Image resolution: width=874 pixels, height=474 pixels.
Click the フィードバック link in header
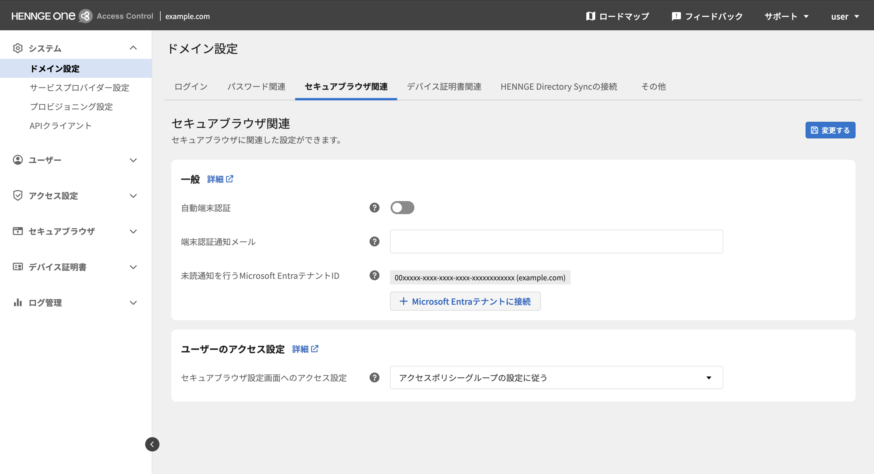point(707,16)
